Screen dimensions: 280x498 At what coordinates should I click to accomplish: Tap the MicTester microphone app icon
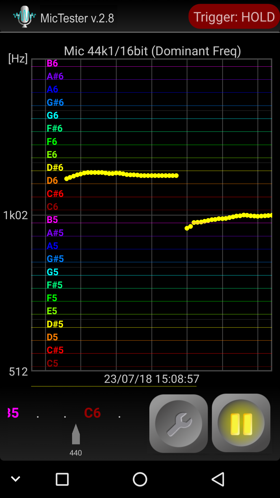(24, 17)
